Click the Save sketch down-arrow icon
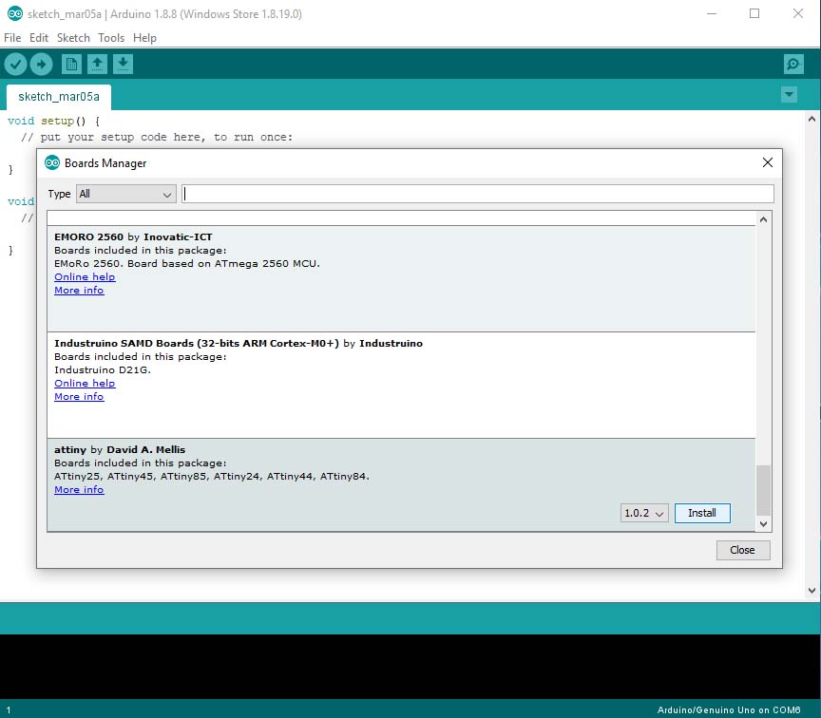Screen dimensions: 821x718 click(x=123, y=65)
